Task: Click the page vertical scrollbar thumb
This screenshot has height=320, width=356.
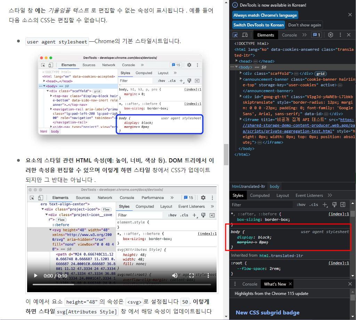Action: pyautogui.click(x=226, y=154)
